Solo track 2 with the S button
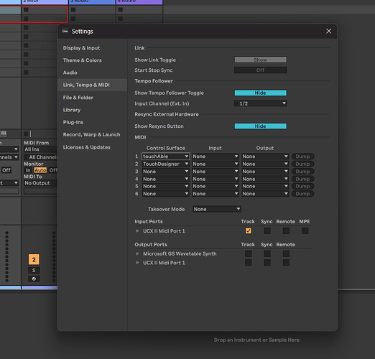The height and width of the screenshot is (359, 375). tap(34, 271)
